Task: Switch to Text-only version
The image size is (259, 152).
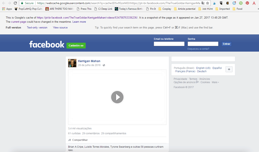Action: [37, 28]
